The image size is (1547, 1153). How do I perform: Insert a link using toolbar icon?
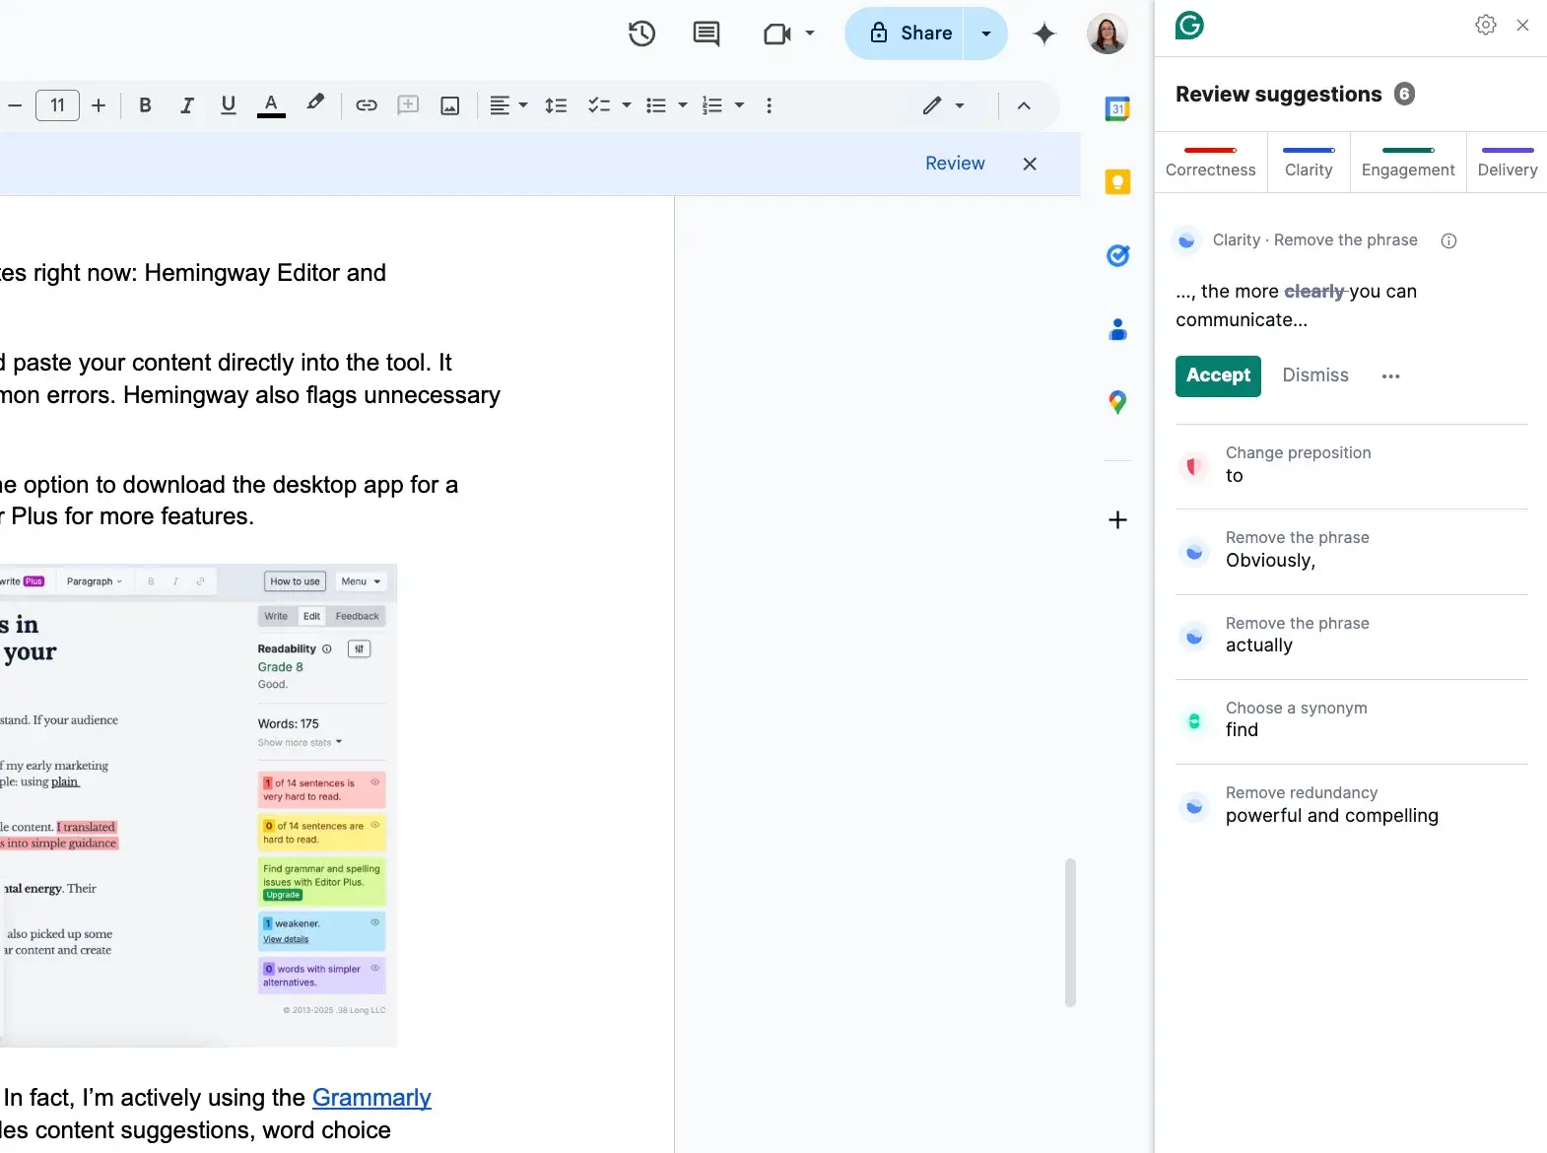point(367,105)
